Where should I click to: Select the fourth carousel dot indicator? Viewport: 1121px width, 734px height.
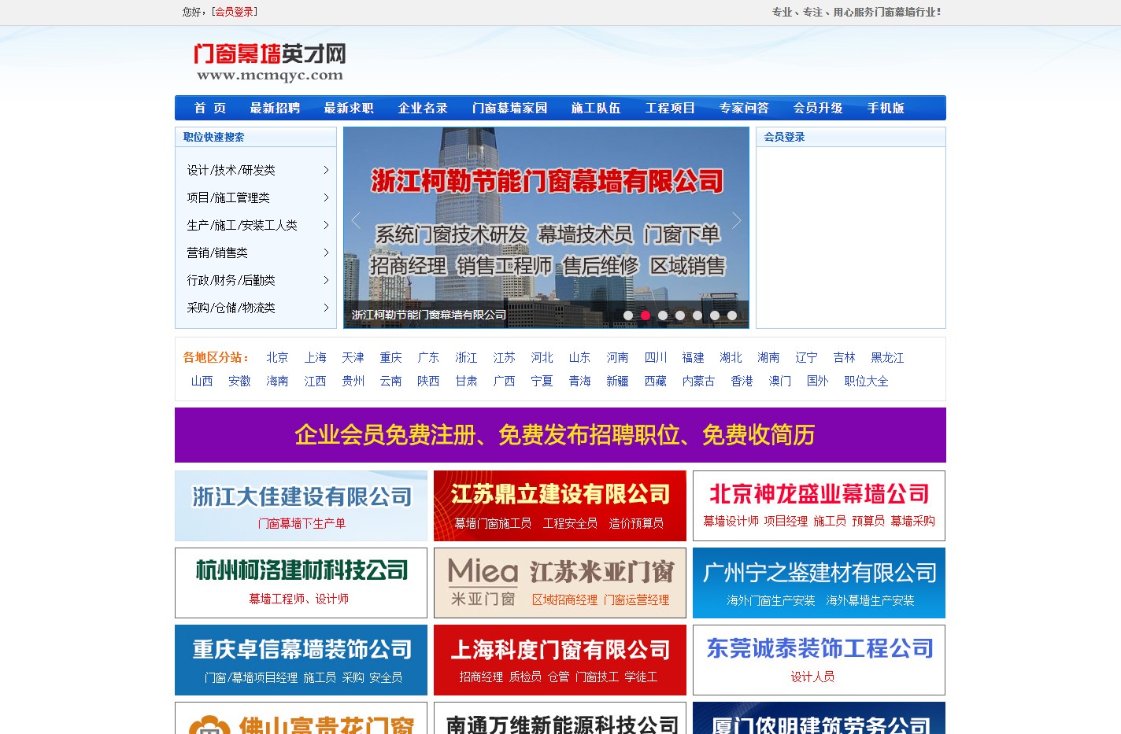680,315
